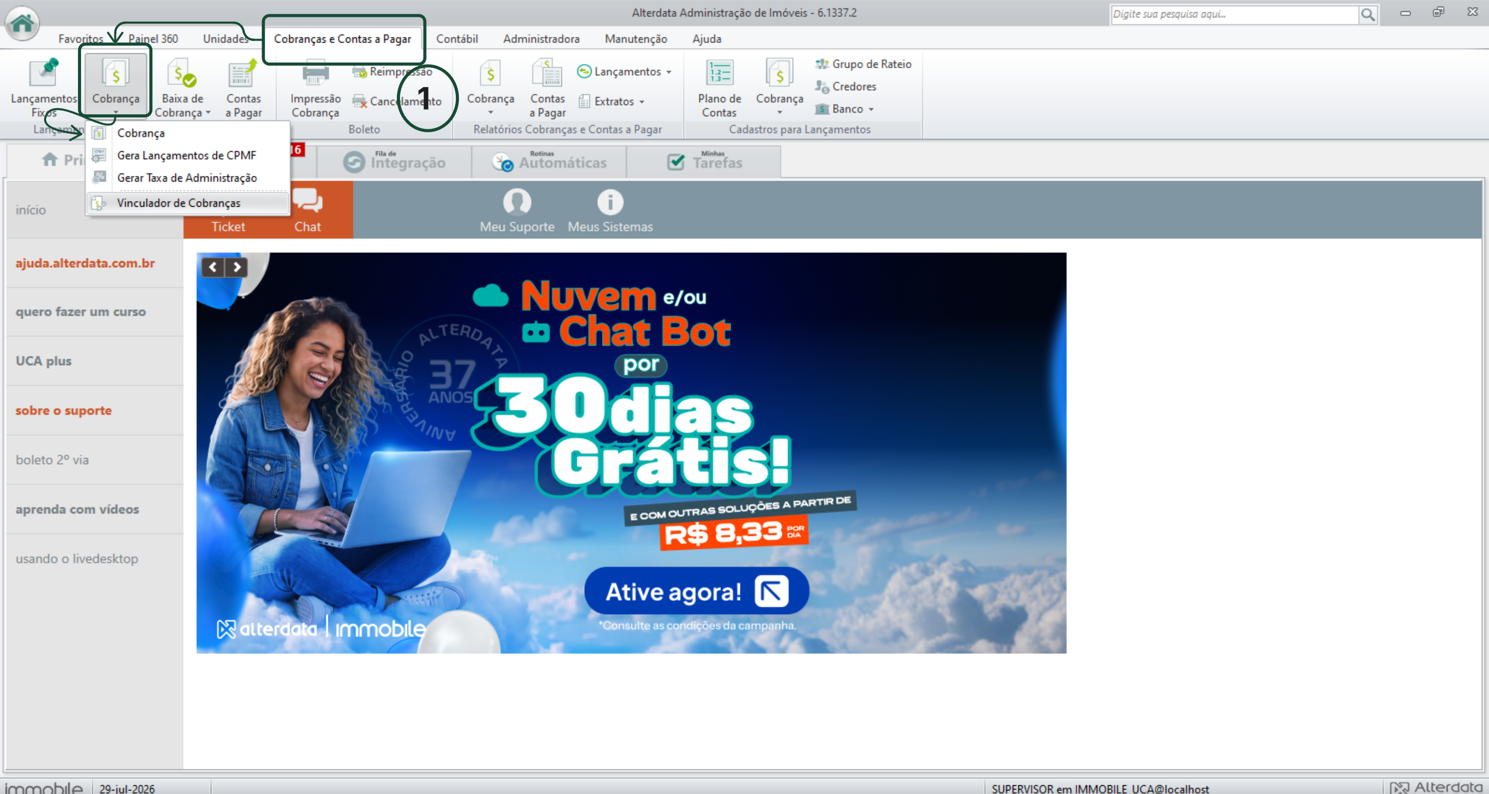
Task: Open Lançamentos Fixos pin icon
Action: tap(44, 74)
